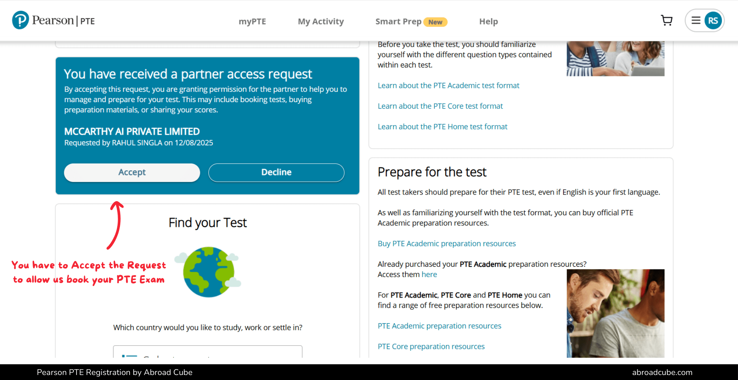The image size is (738, 380).
Task: Decline the partner access request
Action: pyautogui.click(x=276, y=172)
